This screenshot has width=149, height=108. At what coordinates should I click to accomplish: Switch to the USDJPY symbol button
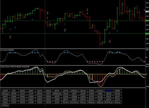[x=74, y=94]
